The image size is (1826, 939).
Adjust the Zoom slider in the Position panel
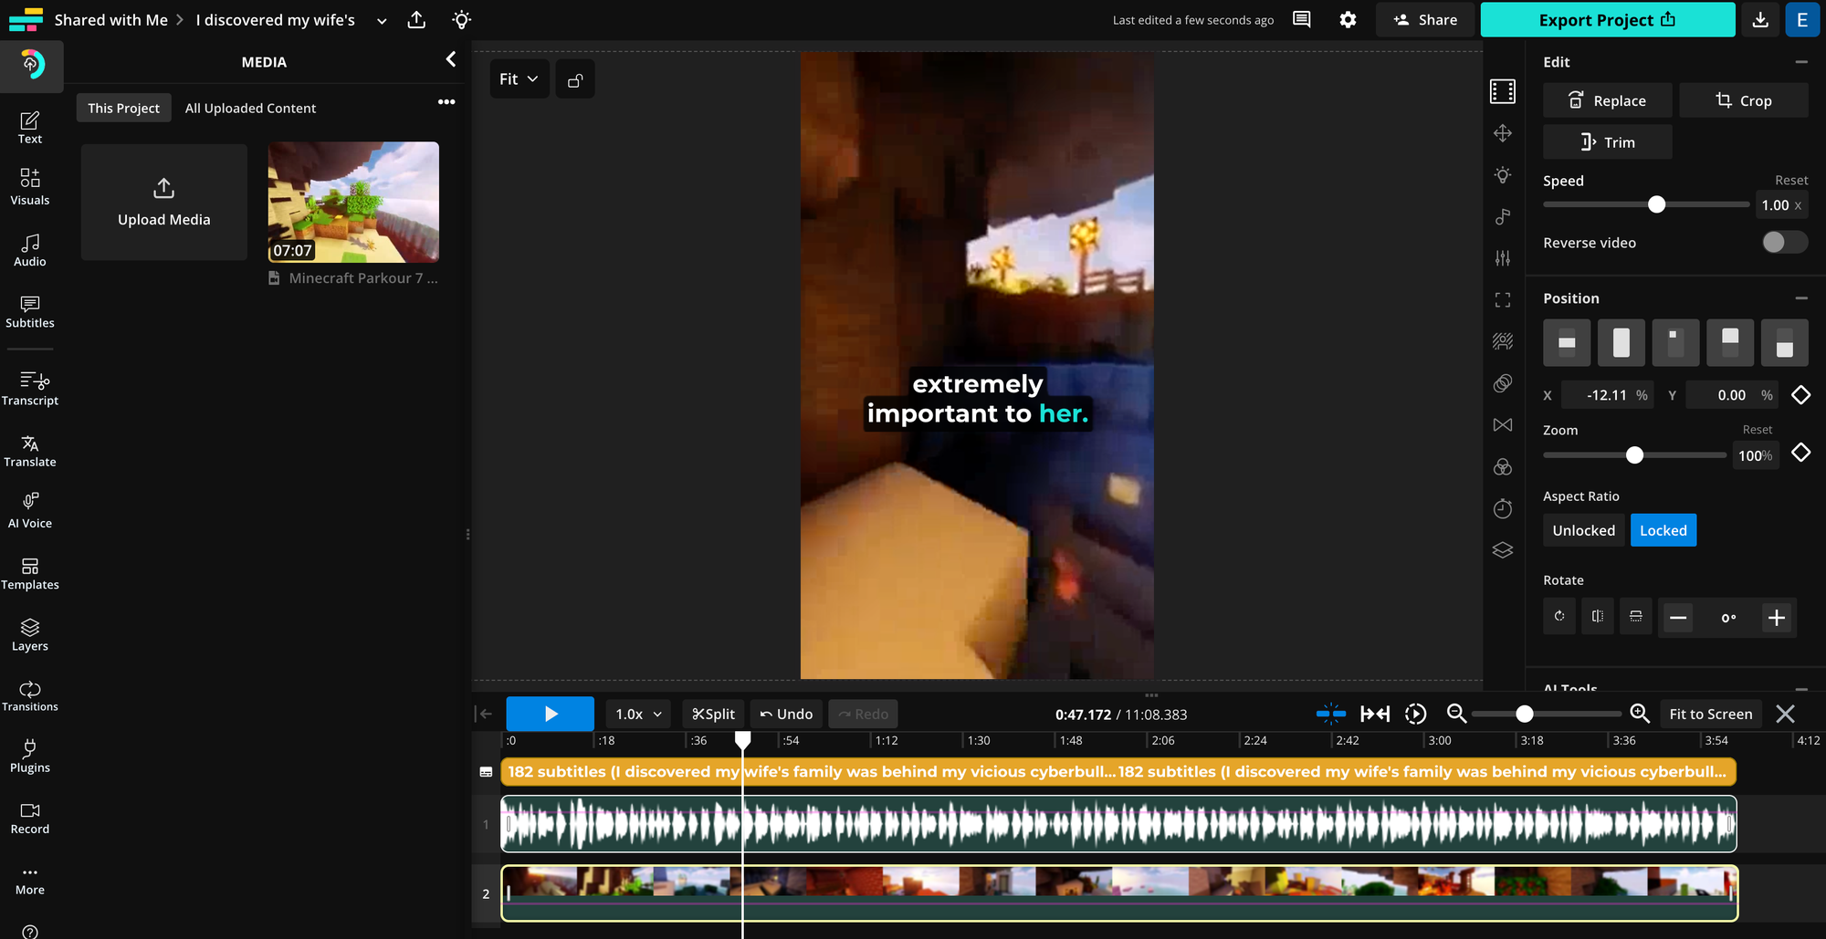1634,454
